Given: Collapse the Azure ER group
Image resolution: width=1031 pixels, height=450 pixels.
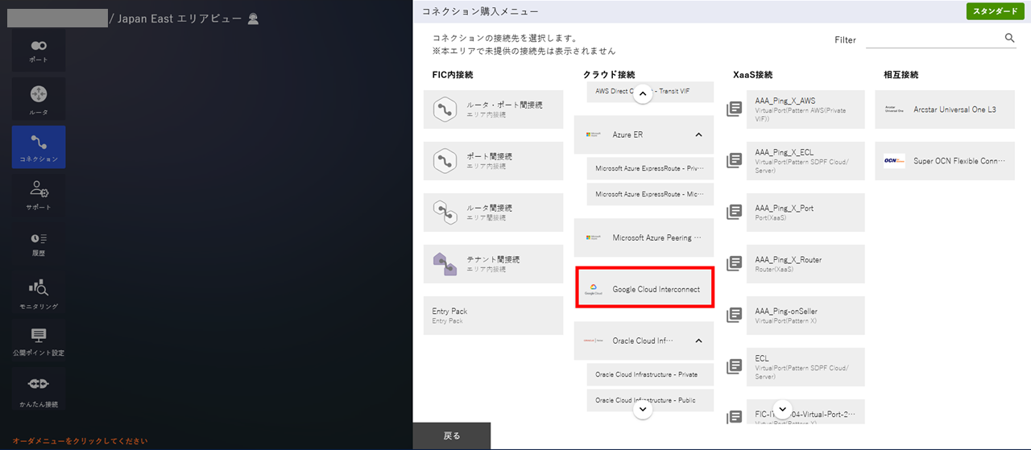Looking at the screenshot, I should 698,135.
